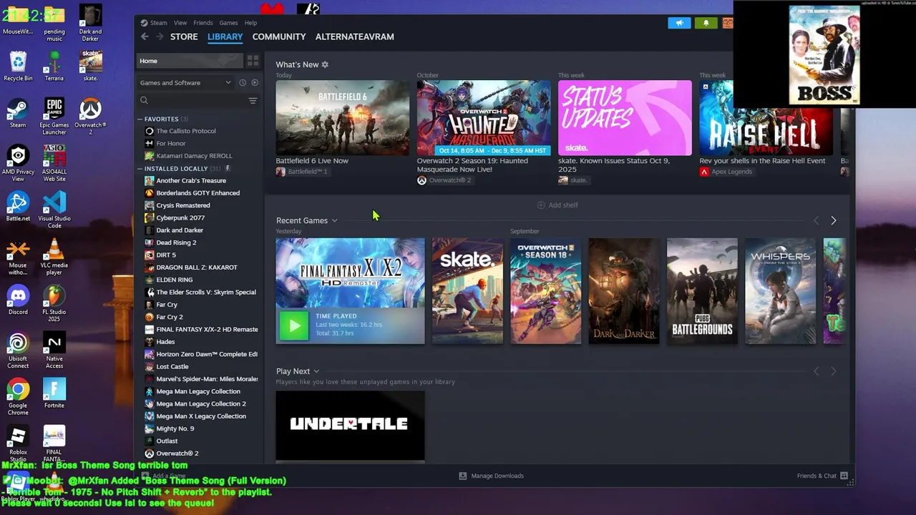Open Raise Hell Event news card
This screenshot has width=916, height=515.
click(766, 118)
